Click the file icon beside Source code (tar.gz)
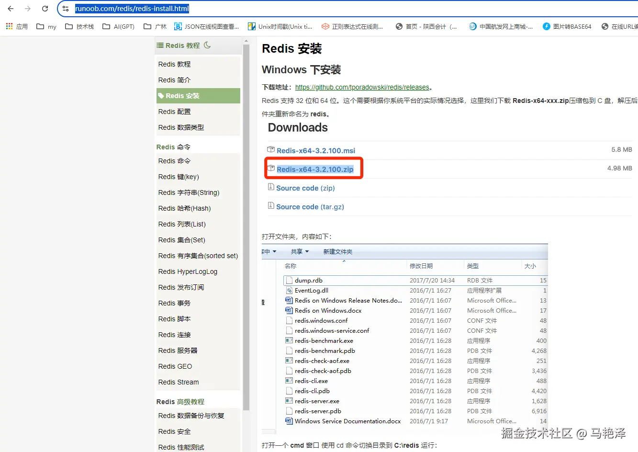This screenshot has width=638, height=452. (x=271, y=206)
